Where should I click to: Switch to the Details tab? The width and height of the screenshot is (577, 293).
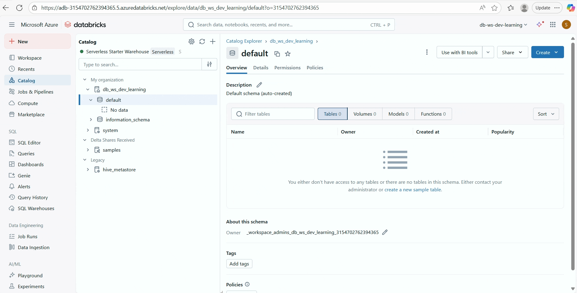coord(261,67)
